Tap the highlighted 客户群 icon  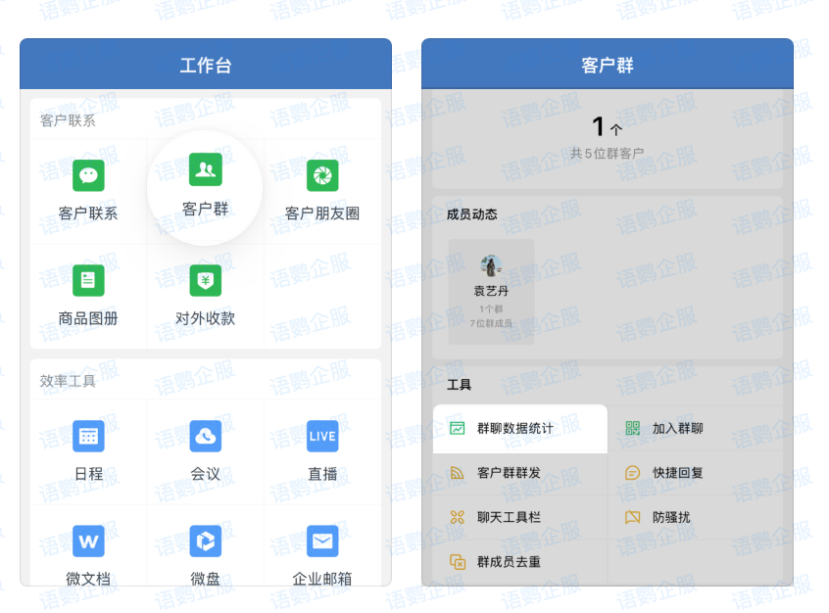coord(205,170)
